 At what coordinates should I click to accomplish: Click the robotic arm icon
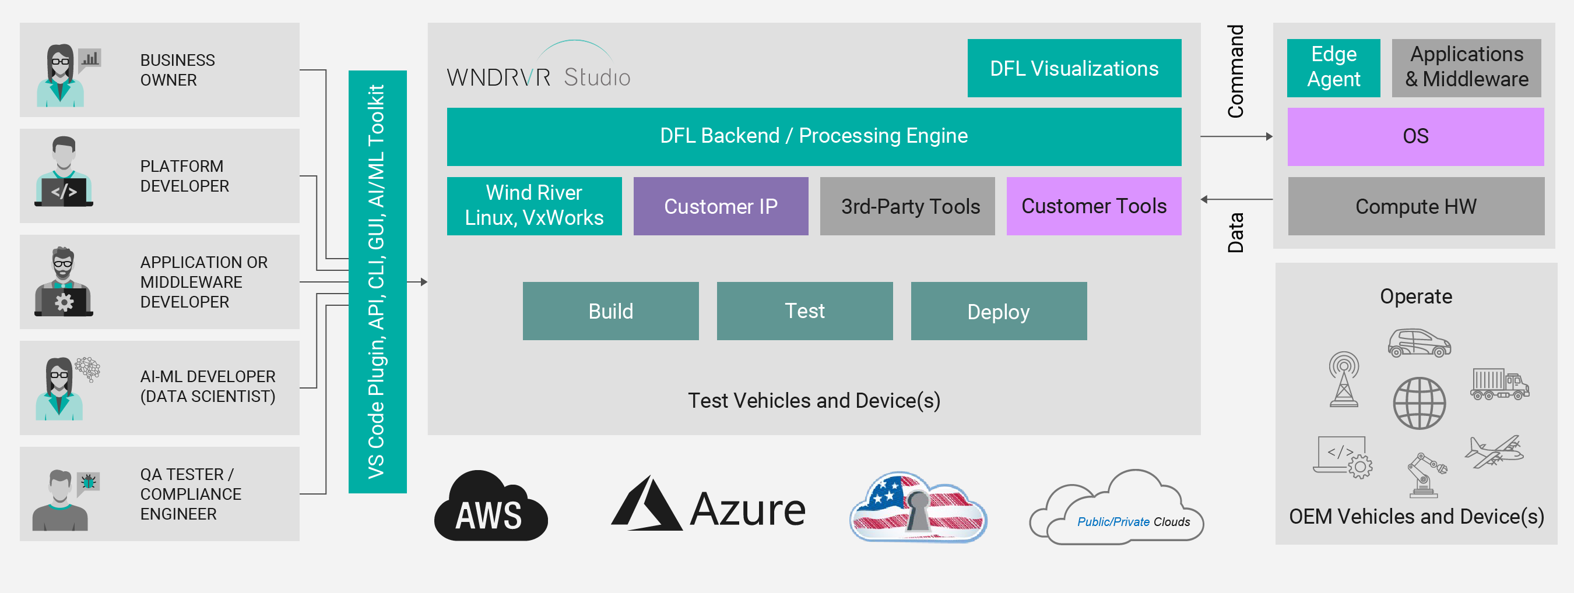pos(1427,475)
